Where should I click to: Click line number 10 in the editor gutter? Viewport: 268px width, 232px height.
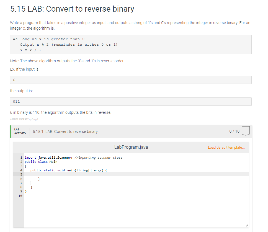click(x=20, y=196)
